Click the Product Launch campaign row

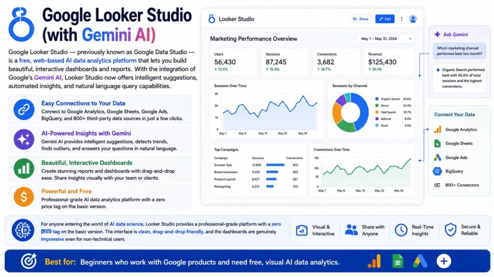(x=258, y=179)
